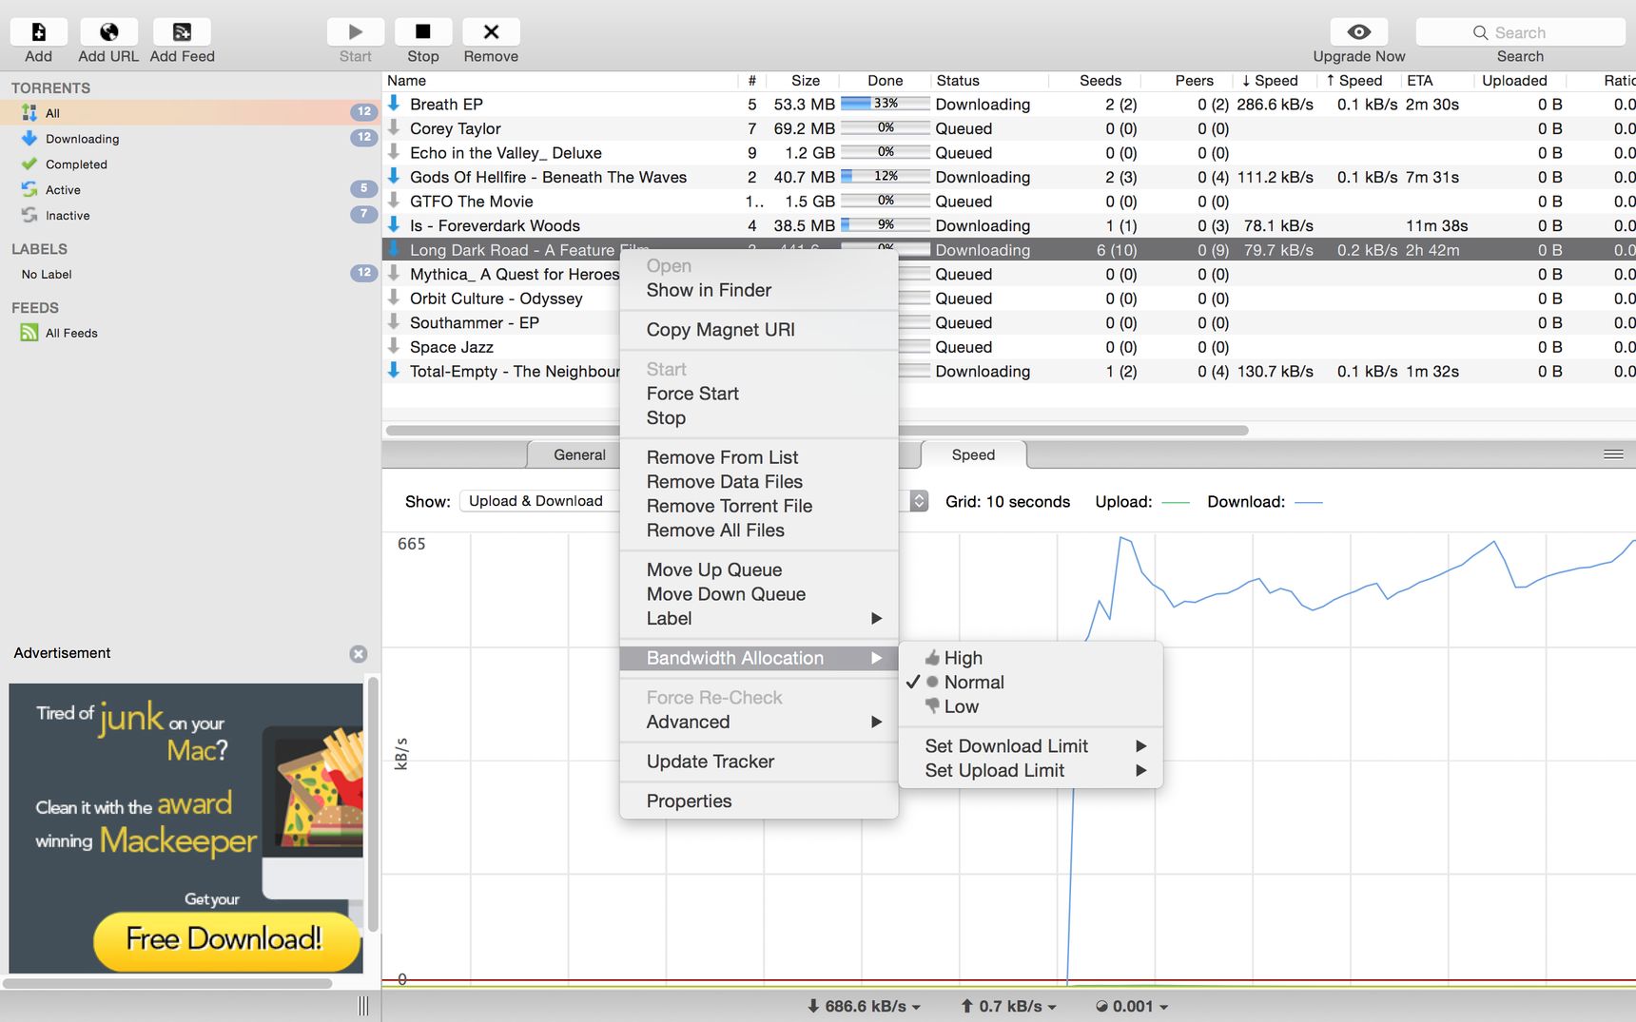Sort by the Name column header
The width and height of the screenshot is (1636, 1022).
(x=560, y=81)
